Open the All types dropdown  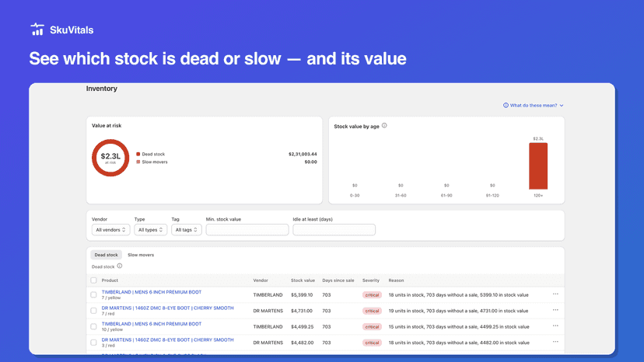[x=150, y=230]
